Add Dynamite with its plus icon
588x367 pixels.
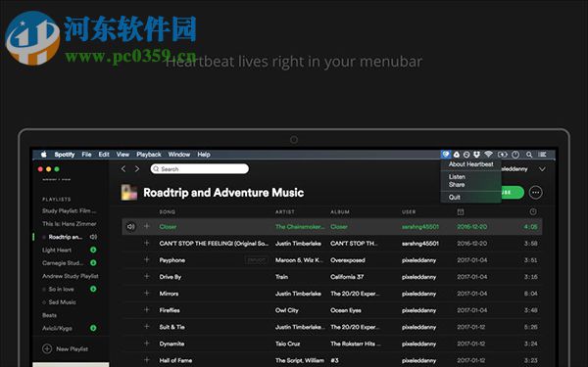pyautogui.click(x=147, y=344)
